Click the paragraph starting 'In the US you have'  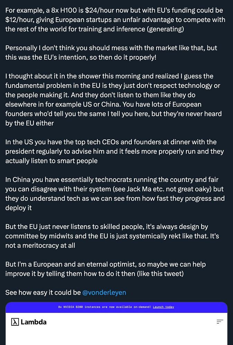(x=114, y=151)
